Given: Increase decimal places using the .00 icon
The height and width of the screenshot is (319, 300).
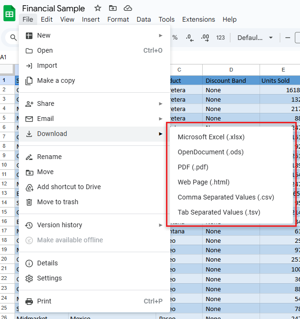Looking at the screenshot, I should 205,38.
